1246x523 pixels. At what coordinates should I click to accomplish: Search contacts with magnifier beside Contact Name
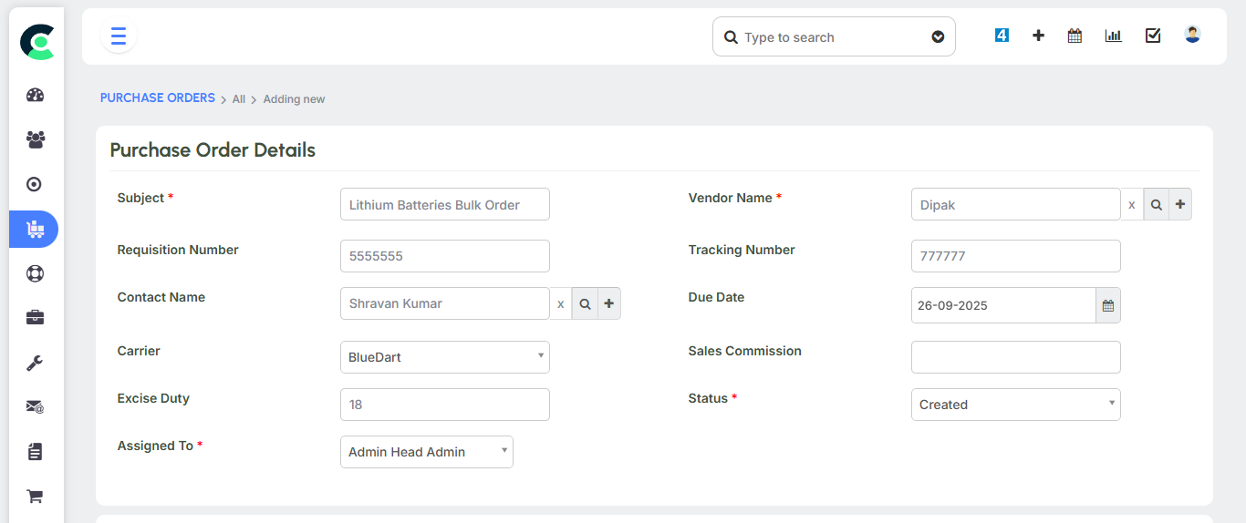coord(585,303)
